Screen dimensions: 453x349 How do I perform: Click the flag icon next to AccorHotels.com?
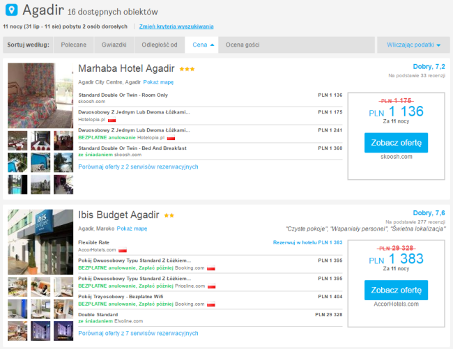tap(122, 250)
